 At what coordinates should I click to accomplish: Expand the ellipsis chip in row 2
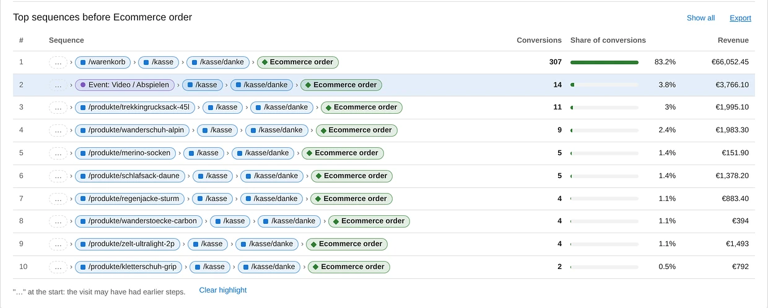click(58, 85)
